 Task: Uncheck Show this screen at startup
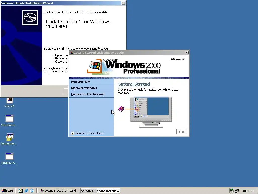72,133
